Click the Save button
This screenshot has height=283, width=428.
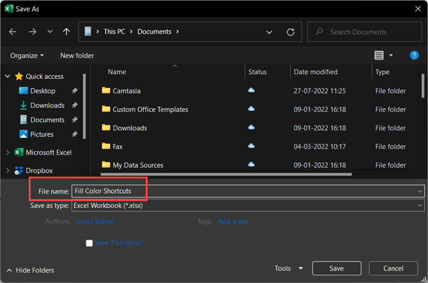pos(337,268)
